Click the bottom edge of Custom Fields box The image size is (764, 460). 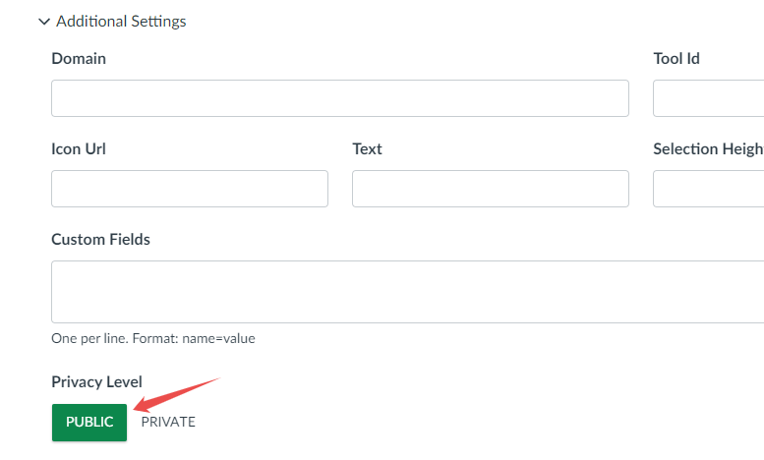point(407,322)
